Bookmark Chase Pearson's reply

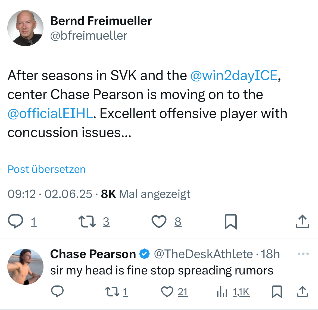277,292
